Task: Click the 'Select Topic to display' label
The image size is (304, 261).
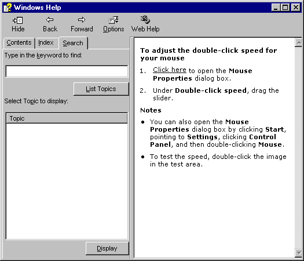Action: (x=36, y=101)
